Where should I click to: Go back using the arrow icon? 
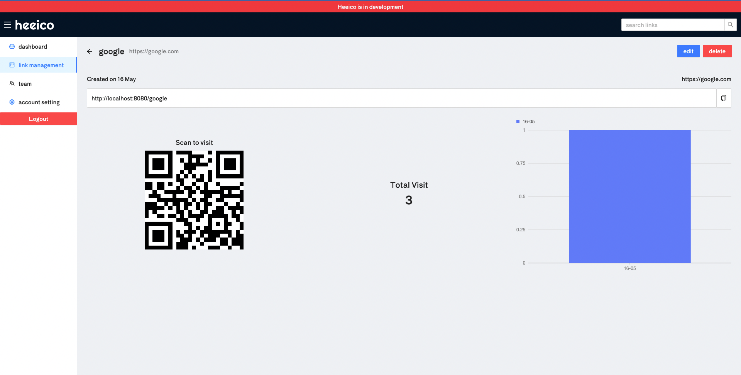coord(90,51)
